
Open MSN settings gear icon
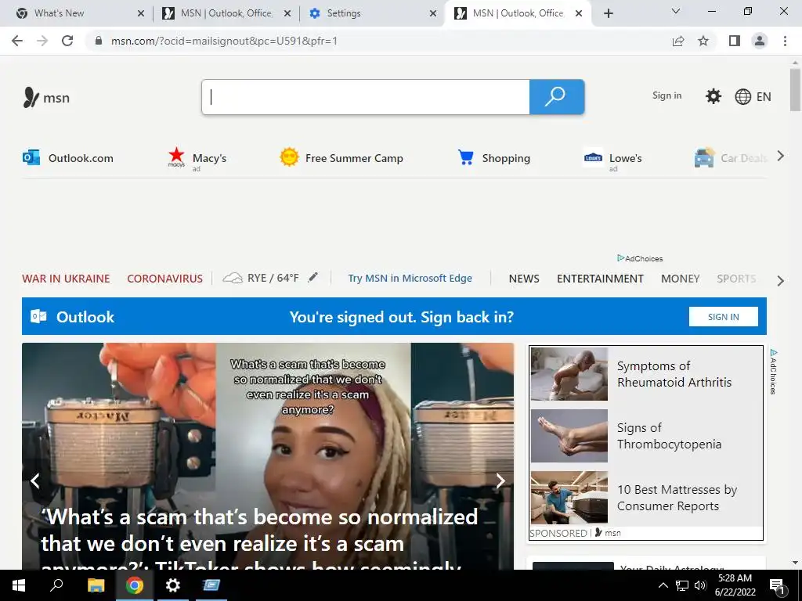(713, 96)
